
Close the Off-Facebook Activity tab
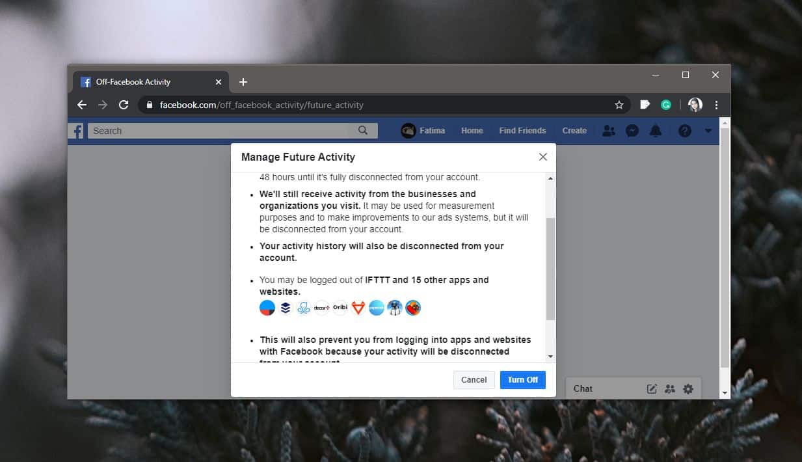tap(219, 82)
